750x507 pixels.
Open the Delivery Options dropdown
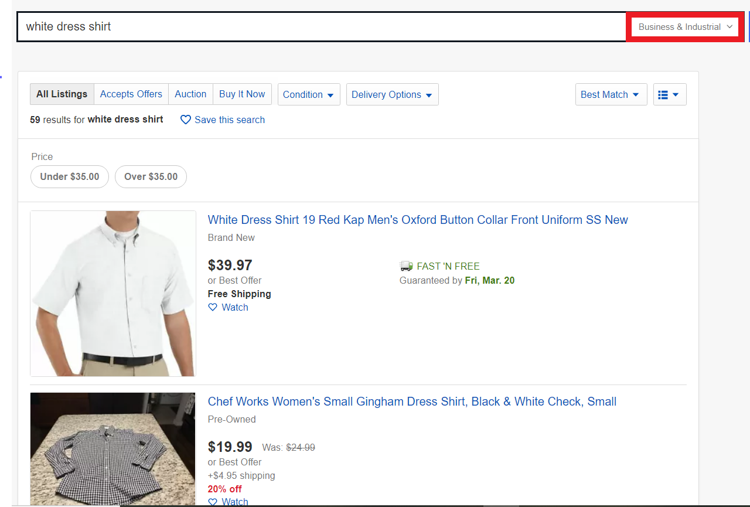[392, 94]
